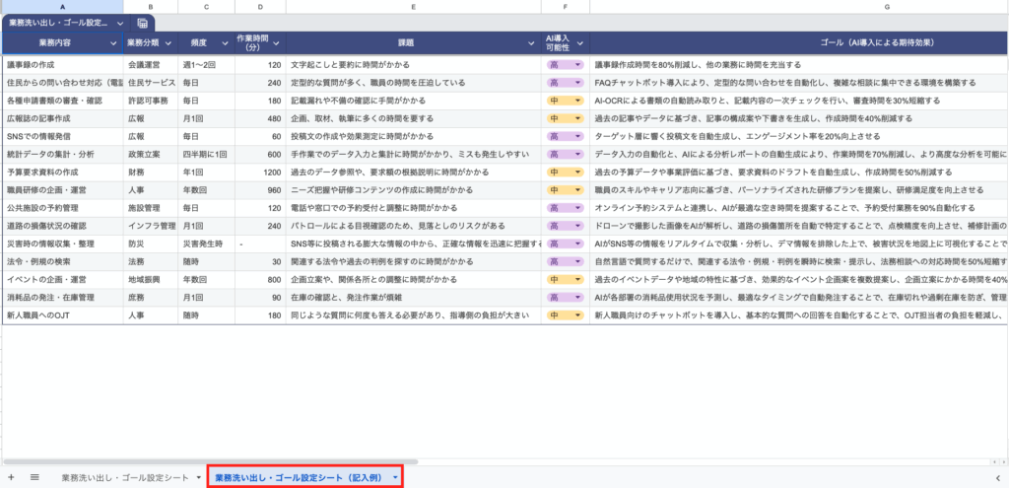Click the side panel arrow at bottom right
This screenshot has height=488, width=1009.
[x=996, y=477]
